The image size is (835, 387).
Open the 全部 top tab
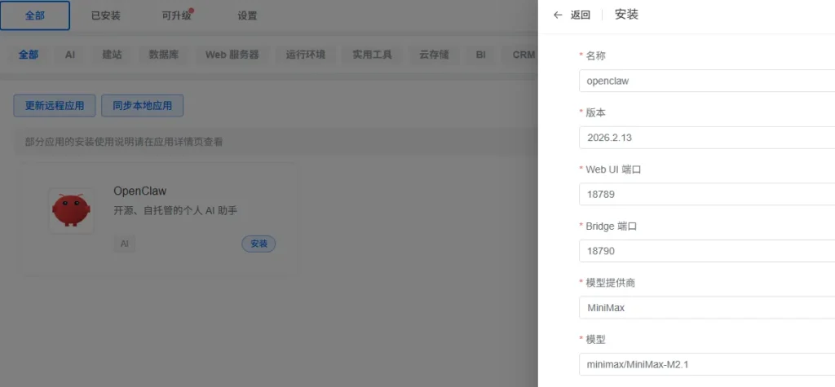[35, 15]
